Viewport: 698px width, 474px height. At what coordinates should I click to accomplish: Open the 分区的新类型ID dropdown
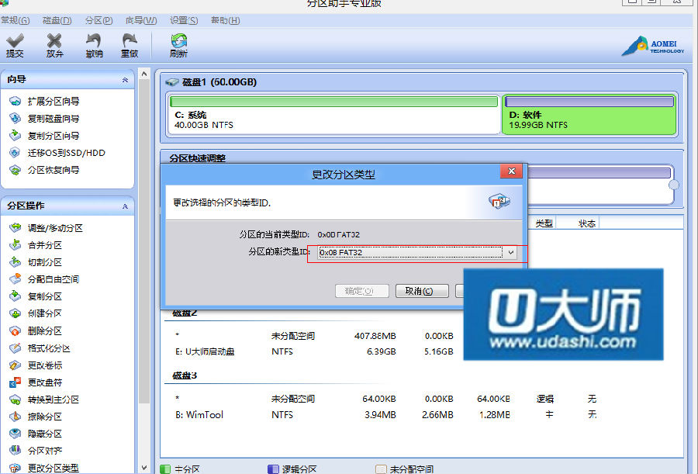click(510, 253)
